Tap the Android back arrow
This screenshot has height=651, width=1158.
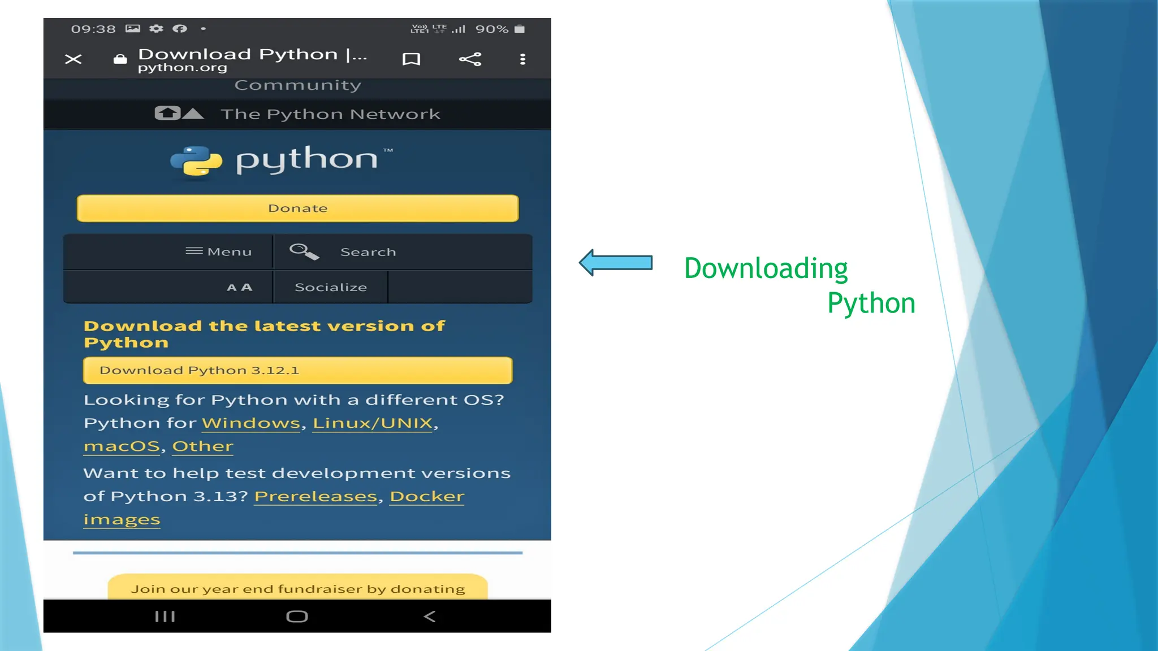430,617
